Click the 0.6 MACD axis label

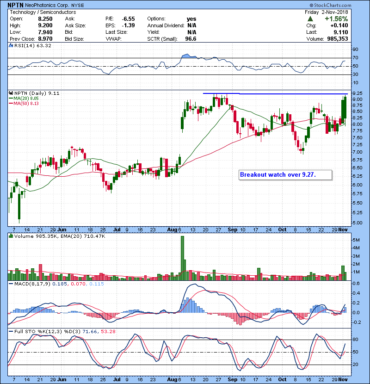point(356,283)
